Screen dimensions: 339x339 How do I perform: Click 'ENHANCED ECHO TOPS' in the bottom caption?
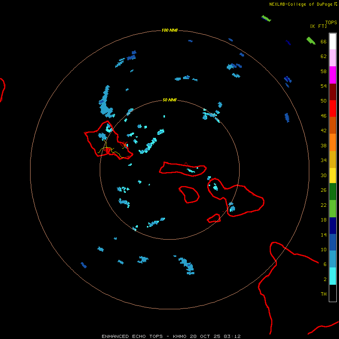[132, 336]
